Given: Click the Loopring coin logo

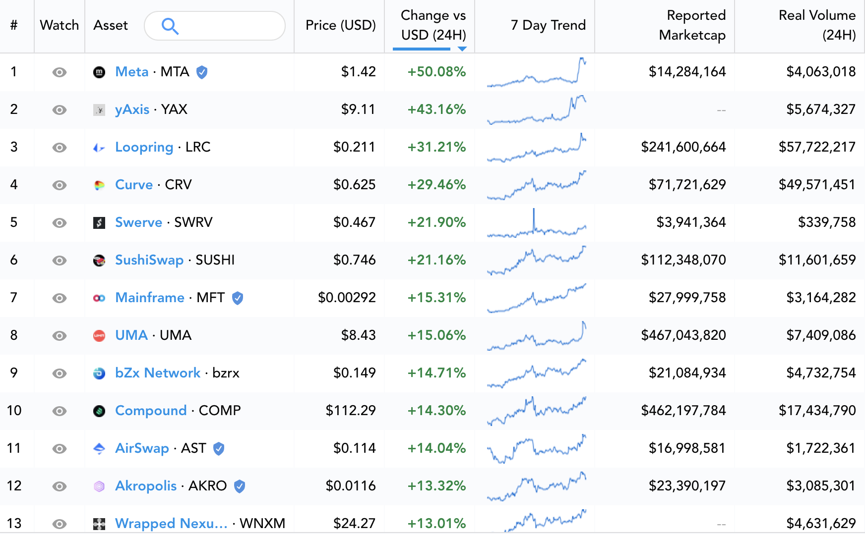Looking at the screenshot, I should click(99, 148).
